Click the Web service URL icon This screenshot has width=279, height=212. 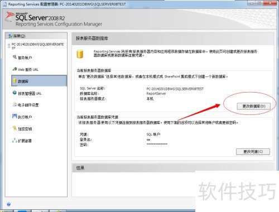15,69
